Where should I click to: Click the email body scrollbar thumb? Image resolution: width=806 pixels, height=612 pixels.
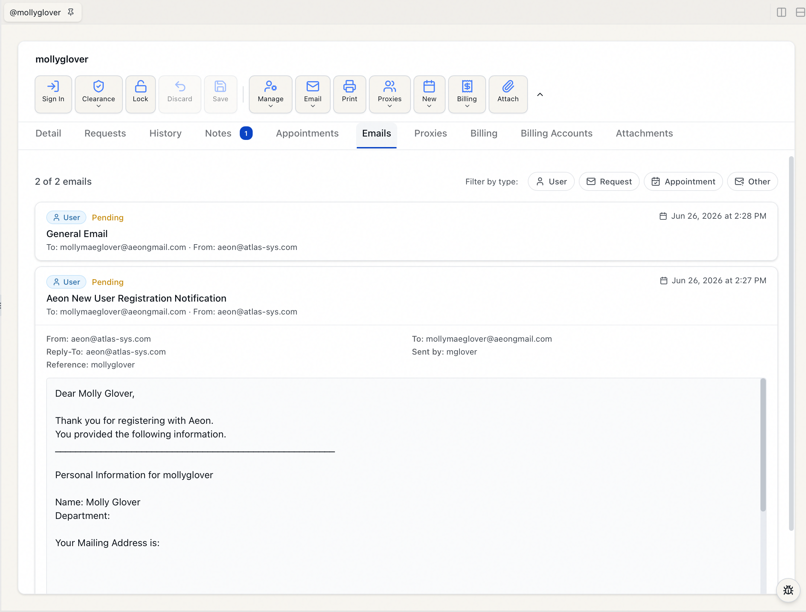tap(763, 445)
